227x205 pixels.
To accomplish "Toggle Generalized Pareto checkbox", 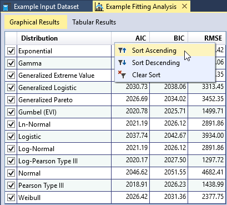I will 11,99.
